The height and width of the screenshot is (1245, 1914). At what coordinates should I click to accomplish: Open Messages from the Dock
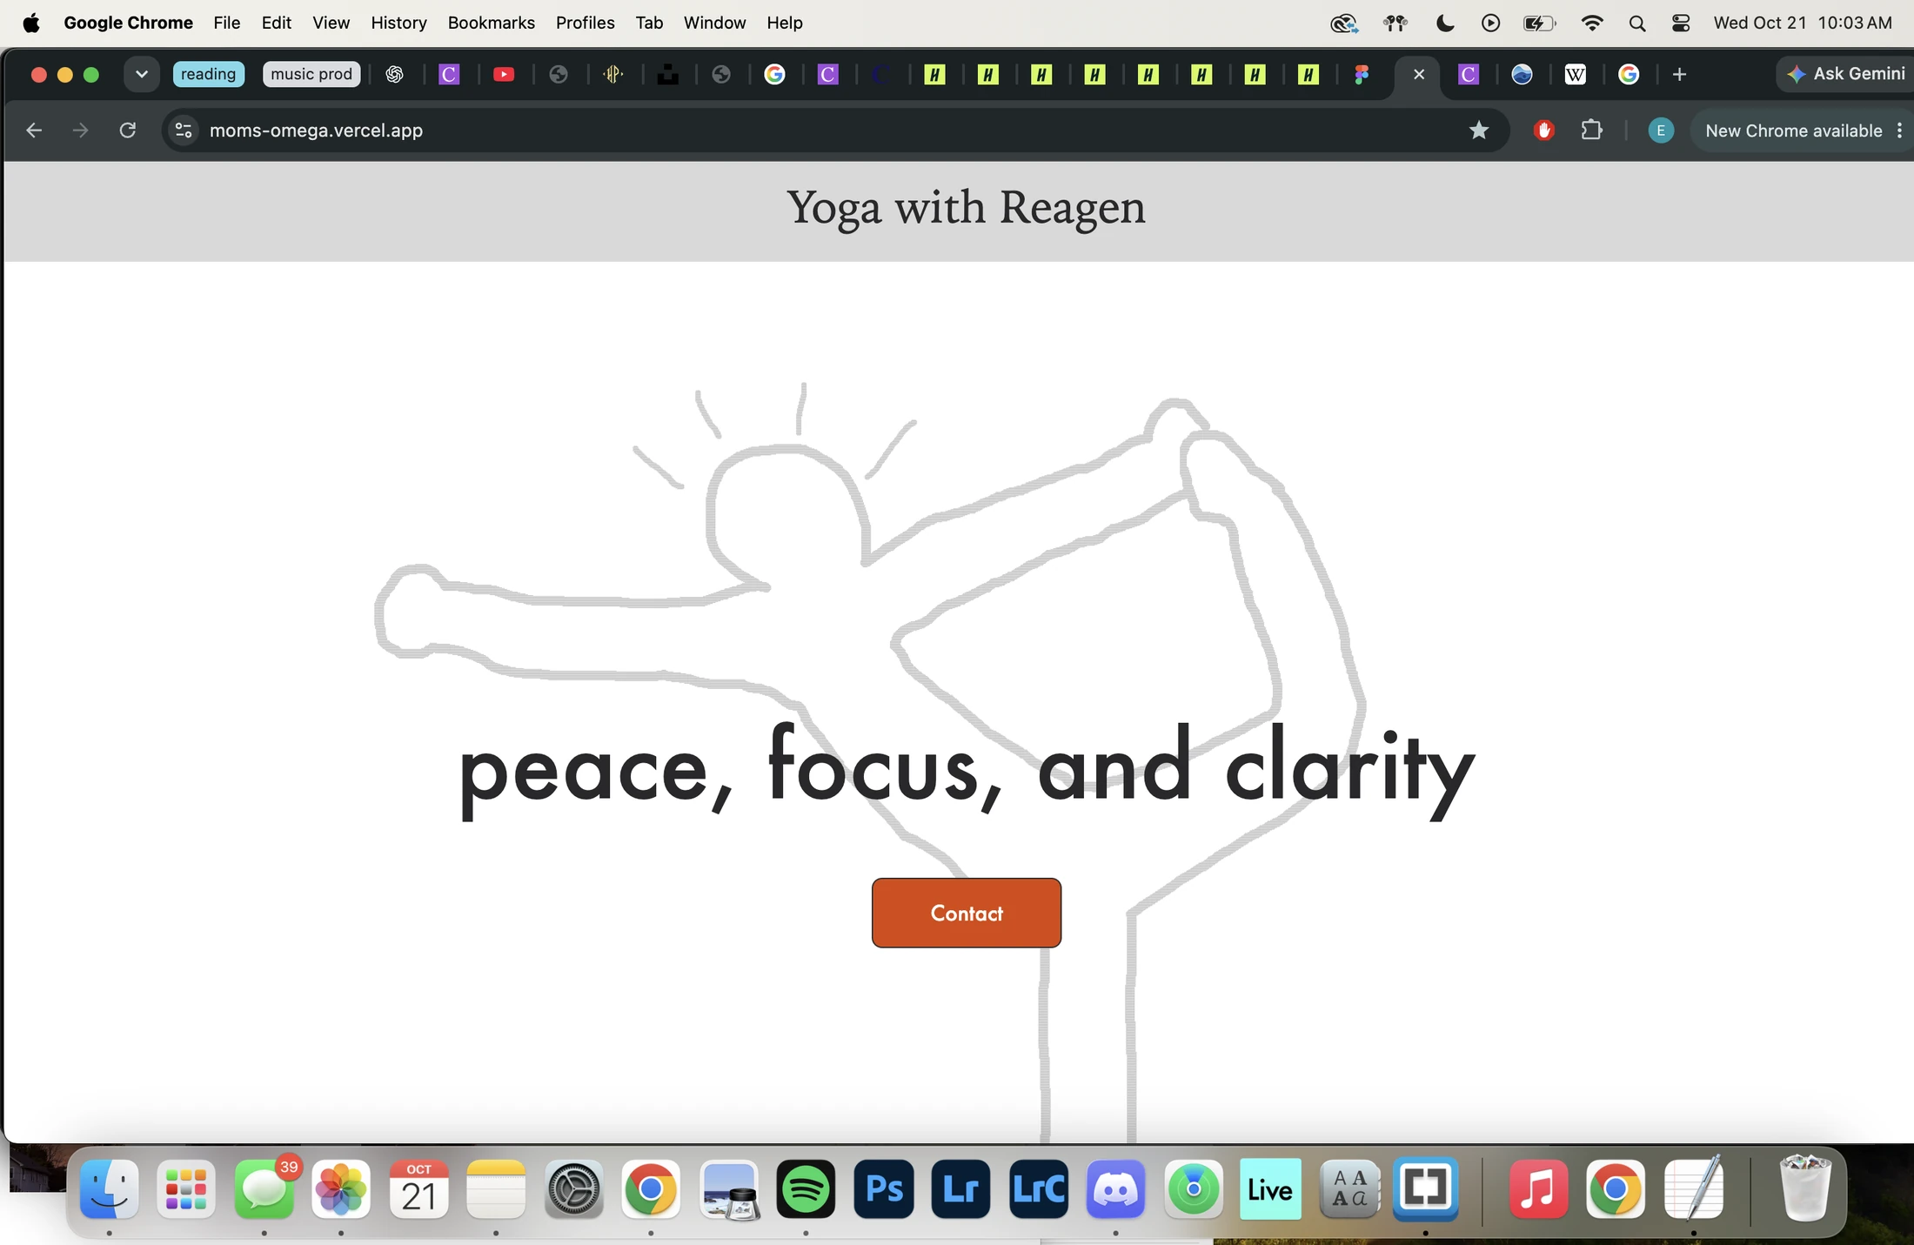[264, 1188]
